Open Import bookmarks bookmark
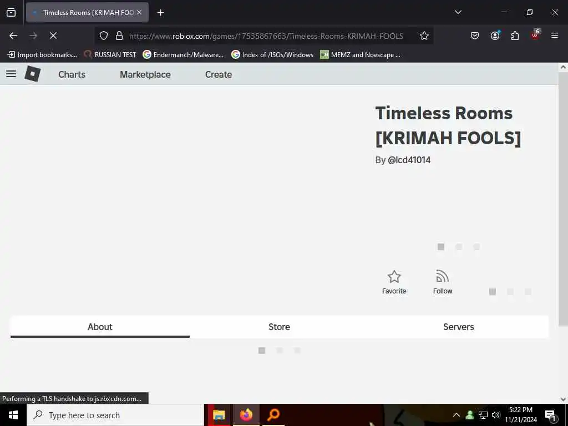 click(42, 55)
